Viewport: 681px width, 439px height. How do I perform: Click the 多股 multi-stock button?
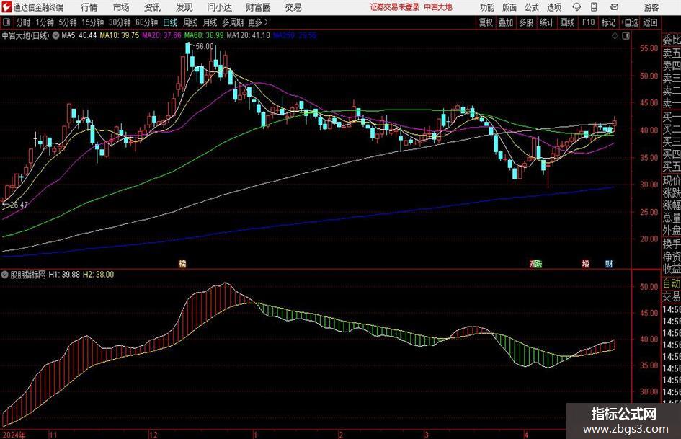526,22
